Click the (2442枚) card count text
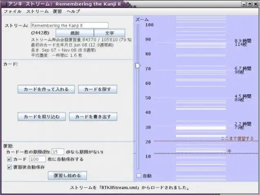This screenshot has width=260, height=195. pyautogui.click(x=40, y=33)
